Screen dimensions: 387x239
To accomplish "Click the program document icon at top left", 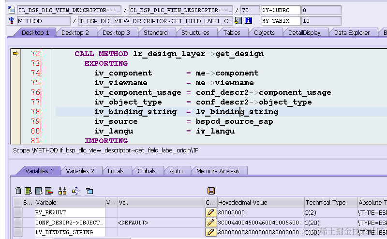I will (11, 10).
